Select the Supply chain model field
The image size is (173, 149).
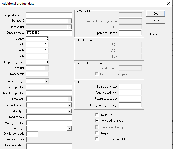pos(130,33)
